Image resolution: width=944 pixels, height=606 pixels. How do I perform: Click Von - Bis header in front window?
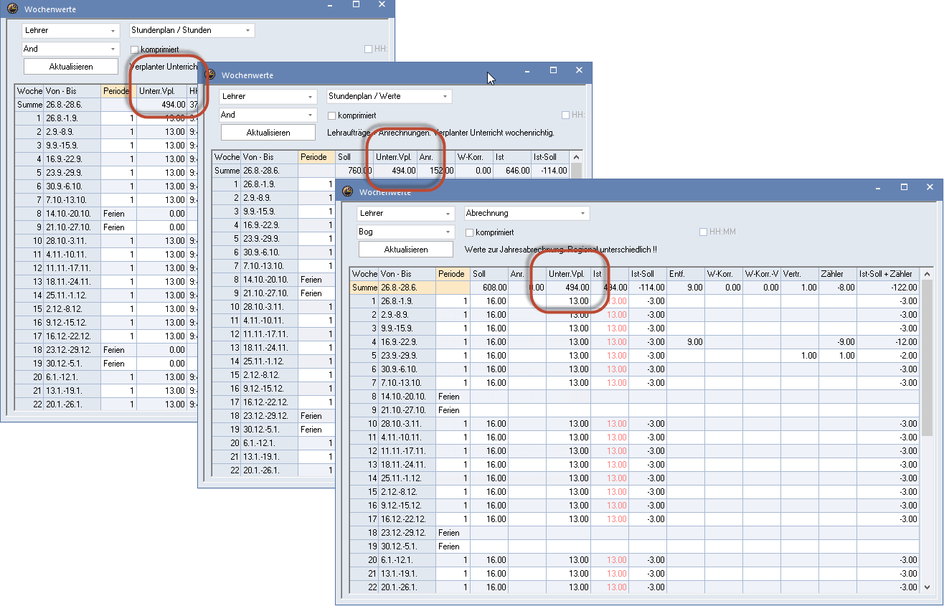(x=407, y=274)
